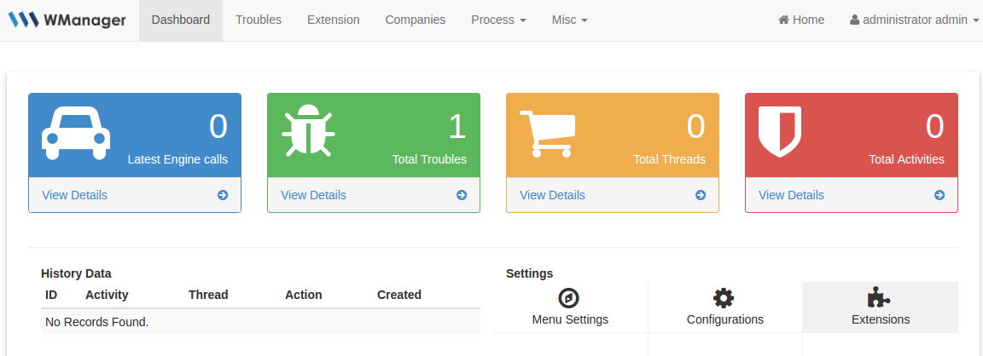983x356 pixels.
Task: Open Menu Settings via compass icon
Action: [569, 298]
